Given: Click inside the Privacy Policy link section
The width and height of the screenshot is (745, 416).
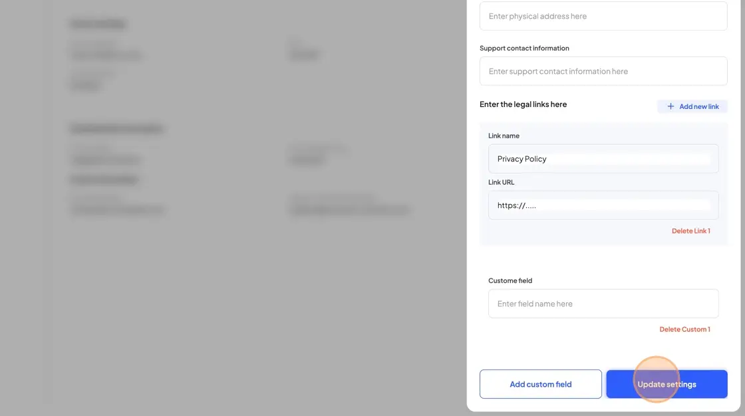Looking at the screenshot, I should 603,183.
